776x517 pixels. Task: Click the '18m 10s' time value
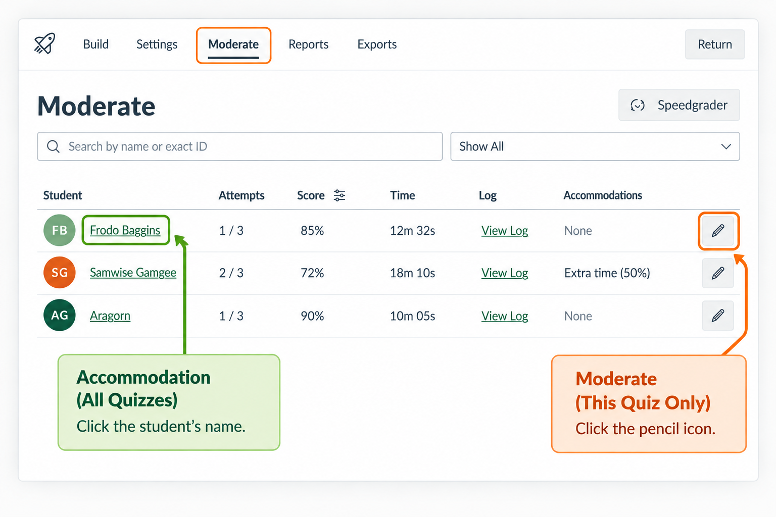pyautogui.click(x=413, y=273)
